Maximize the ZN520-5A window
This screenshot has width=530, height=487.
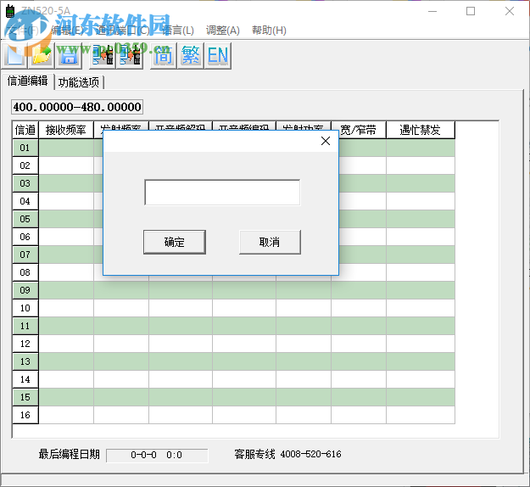(471, 11)
